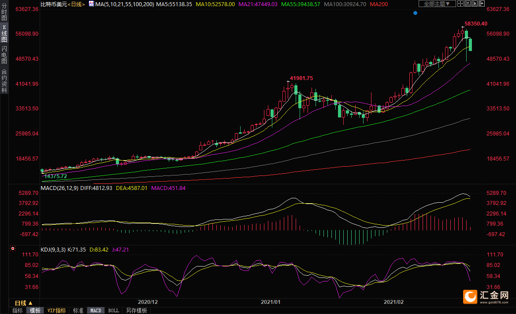516x314 pixels.
Task: Click the 2021/02 date label on time axis
Action: point(394,302)
